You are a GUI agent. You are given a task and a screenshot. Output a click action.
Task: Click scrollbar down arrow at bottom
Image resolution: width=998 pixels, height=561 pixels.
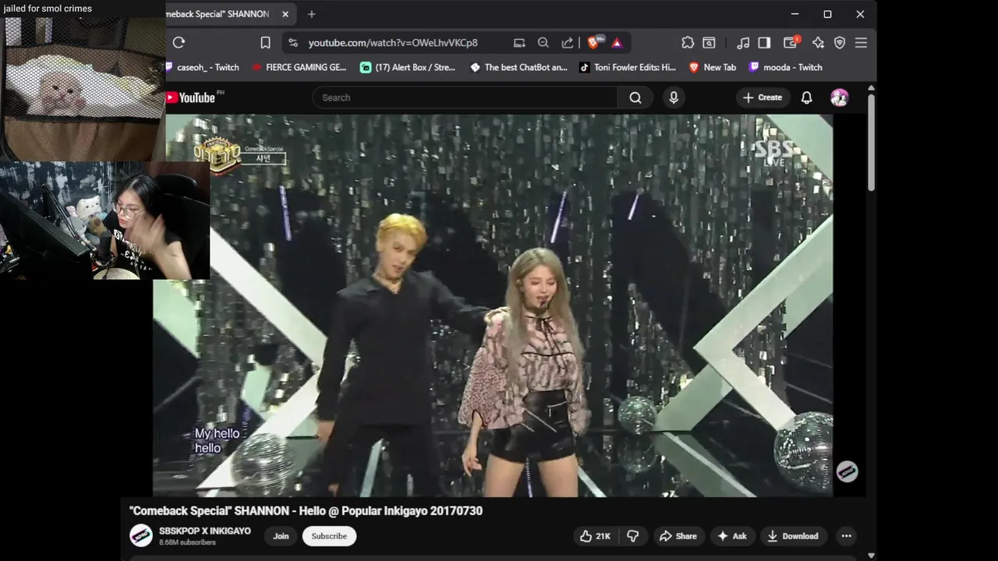click(871, 556)
